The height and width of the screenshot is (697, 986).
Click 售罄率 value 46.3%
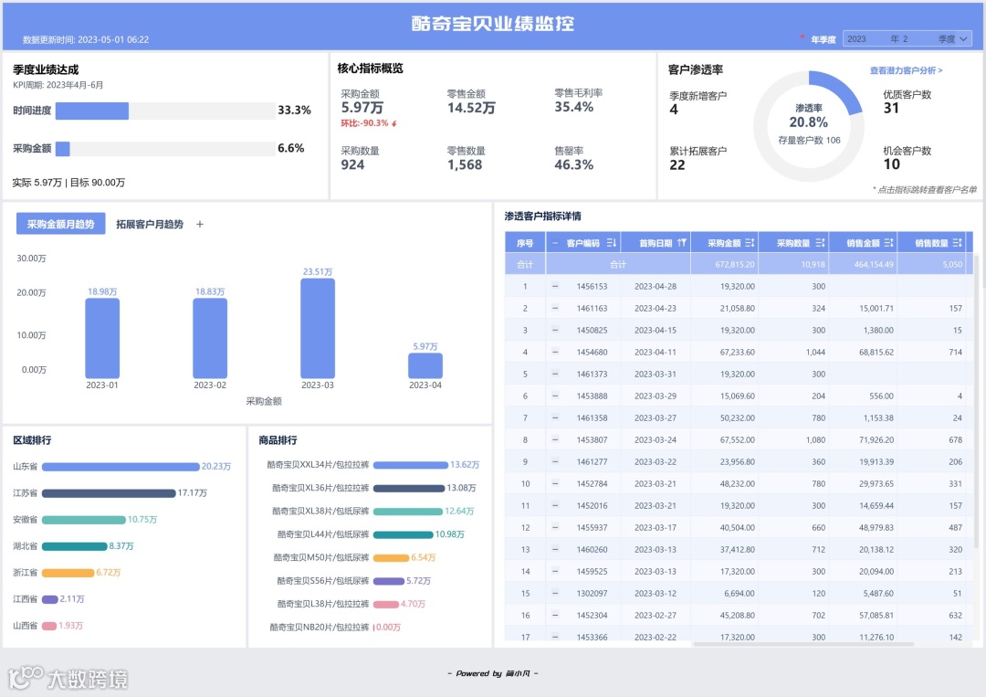coord(573,164)
